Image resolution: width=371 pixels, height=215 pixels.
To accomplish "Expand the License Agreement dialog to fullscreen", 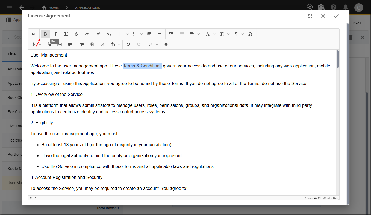I will [310, 16].
